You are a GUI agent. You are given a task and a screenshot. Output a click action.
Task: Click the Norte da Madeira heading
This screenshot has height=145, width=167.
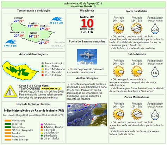[137, 11]
